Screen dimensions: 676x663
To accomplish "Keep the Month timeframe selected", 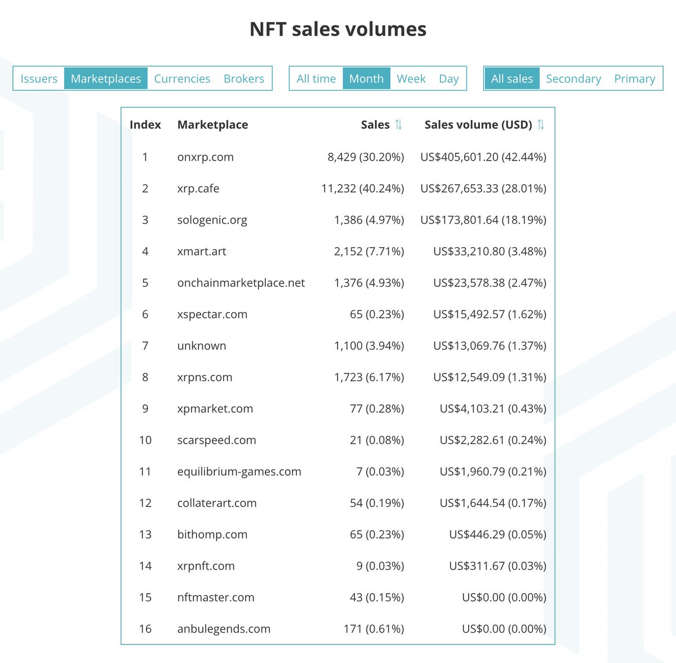I will 366,78.
